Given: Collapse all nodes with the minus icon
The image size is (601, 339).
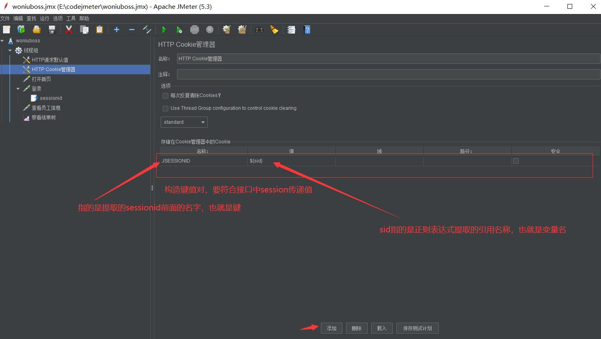Looking at the screenshot, I should pyautogui.click(x=132, y=30).
